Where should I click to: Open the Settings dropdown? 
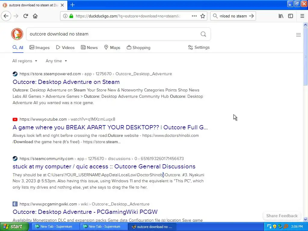pos(199,47)
